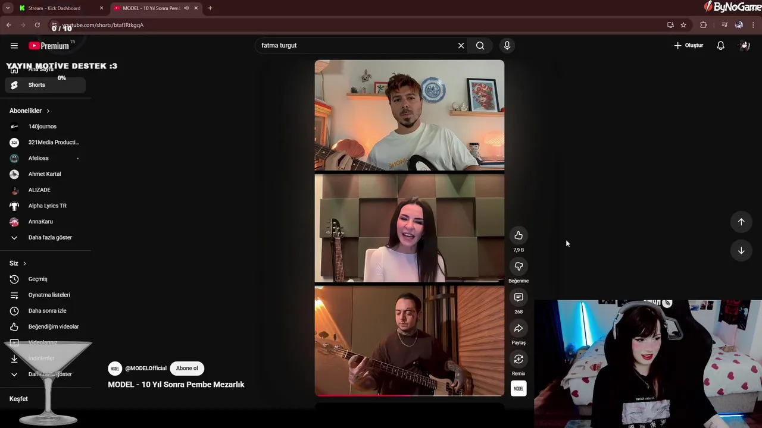Viewport: 762px width, 428px height.
Task: Mute audio icon on MODEL tab
Action: coord(187,8)
